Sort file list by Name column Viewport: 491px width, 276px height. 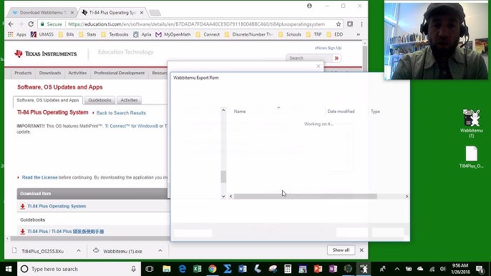(x=240, y=112)
